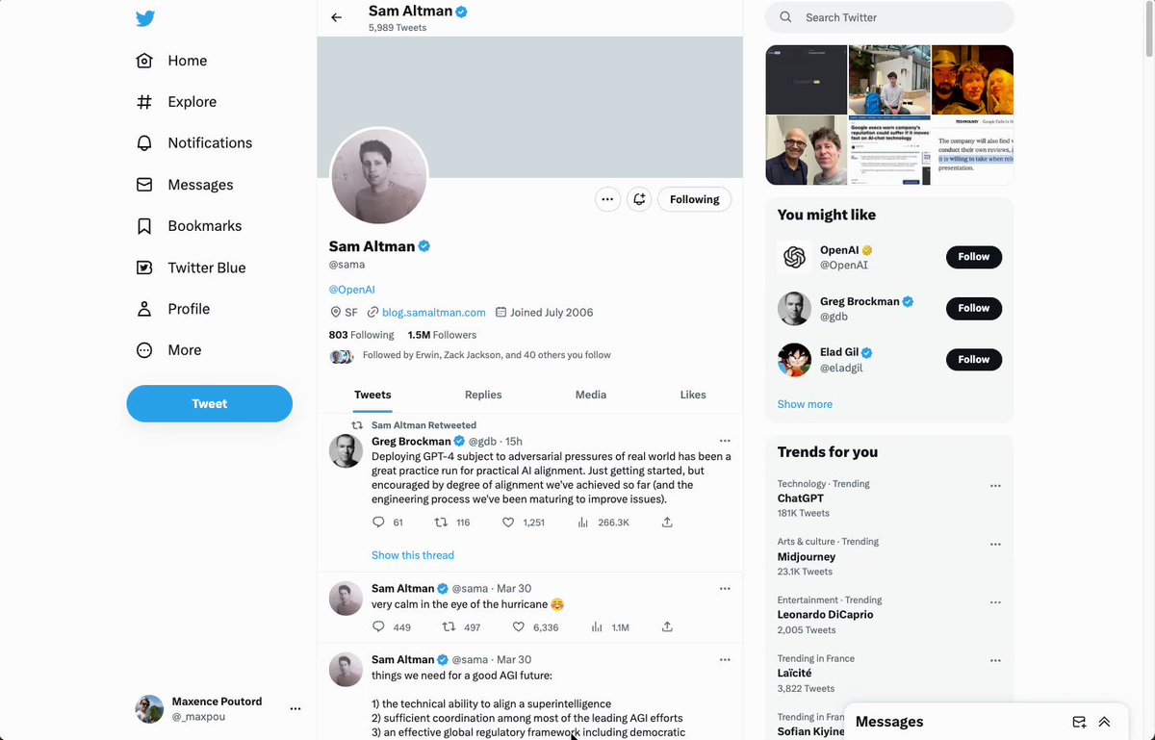Follow the OpenAI account
Screen dimensions: 1155x740
tap(973, 257)
